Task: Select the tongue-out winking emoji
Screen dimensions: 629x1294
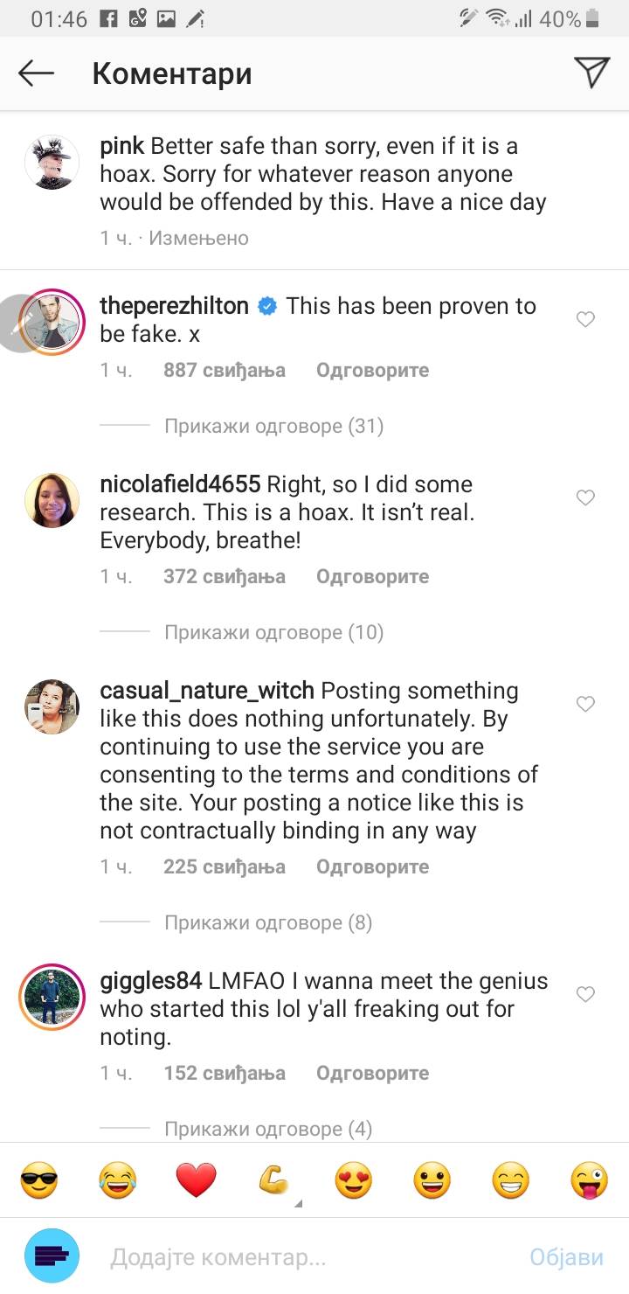Action: click(588, 1180)
